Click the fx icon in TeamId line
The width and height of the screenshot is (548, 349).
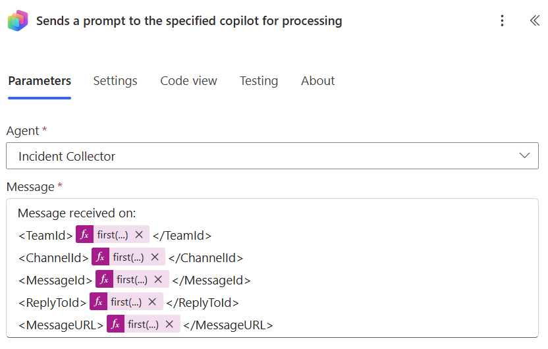point(84,234)
